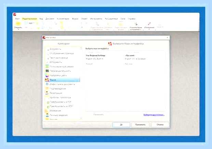This screenshot has height=149, width=212.
Task: Open Личные сведения category icon
Action: point(47,115)
